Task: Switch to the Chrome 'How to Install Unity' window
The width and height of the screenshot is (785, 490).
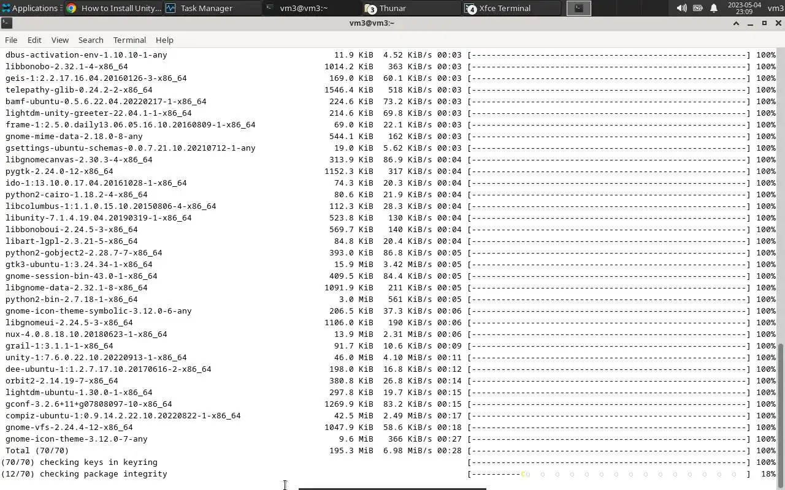Action: pyautogui.click(x=113, y=8)
